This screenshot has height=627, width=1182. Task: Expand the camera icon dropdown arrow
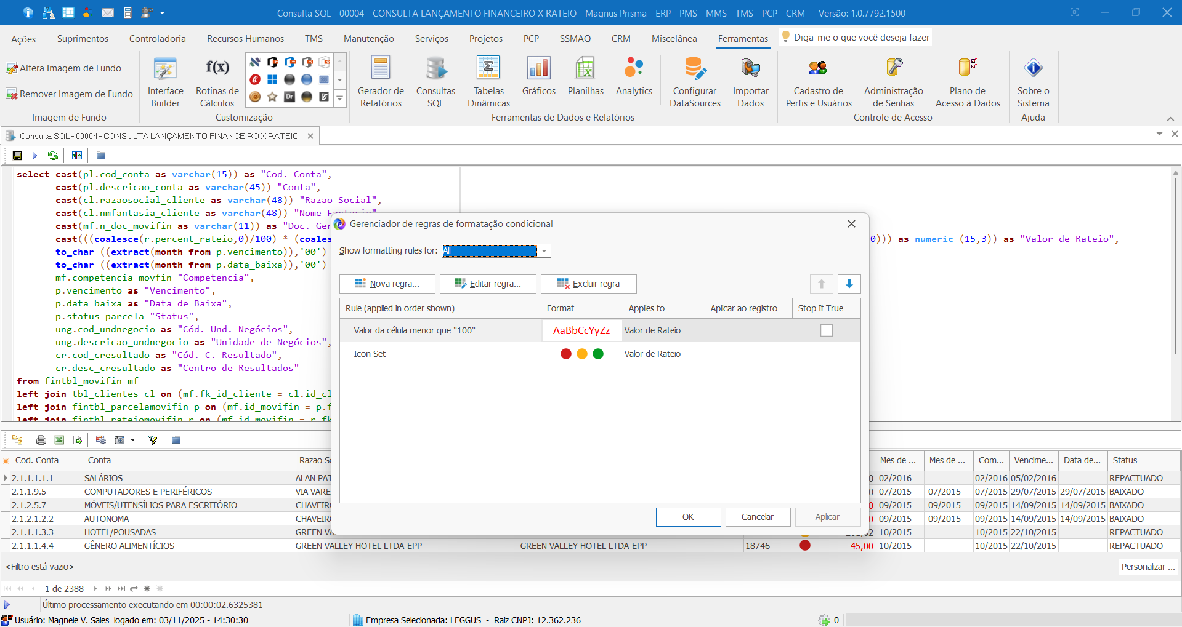click(x=132, y=440)
